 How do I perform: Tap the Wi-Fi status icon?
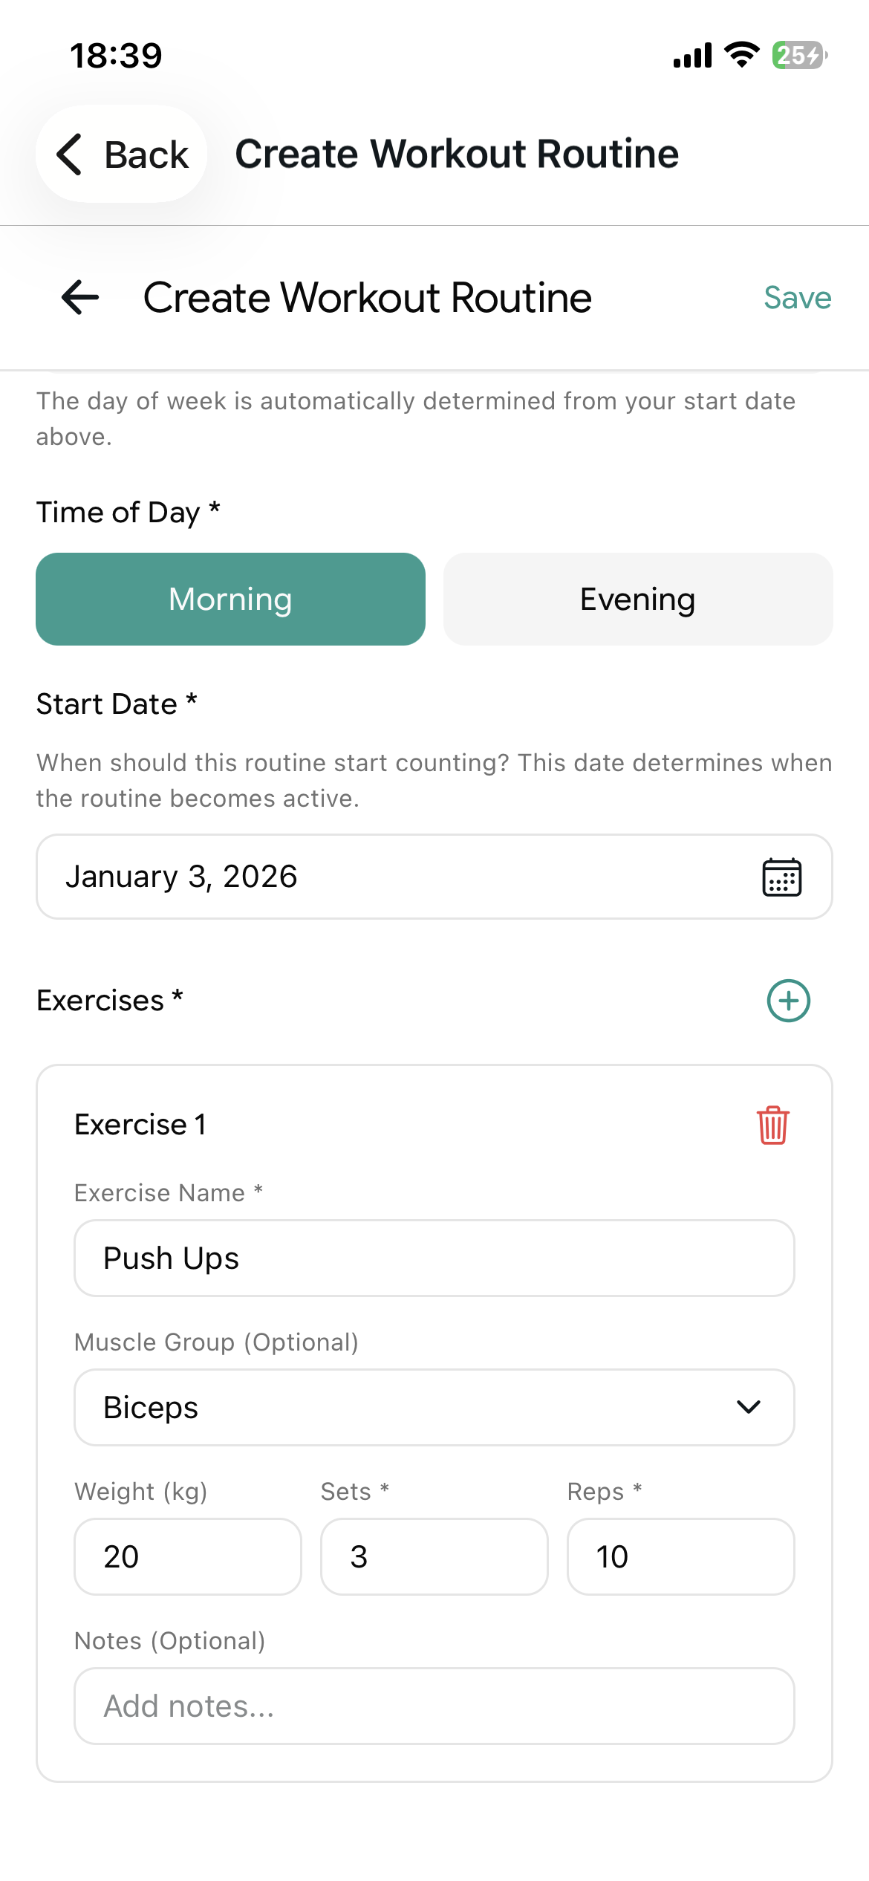click(741, 55)
